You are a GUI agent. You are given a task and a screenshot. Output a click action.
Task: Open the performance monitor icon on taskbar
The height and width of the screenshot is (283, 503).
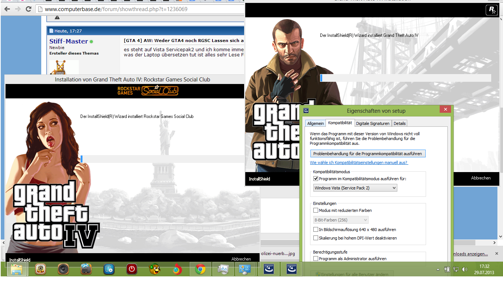coord(223,270)
